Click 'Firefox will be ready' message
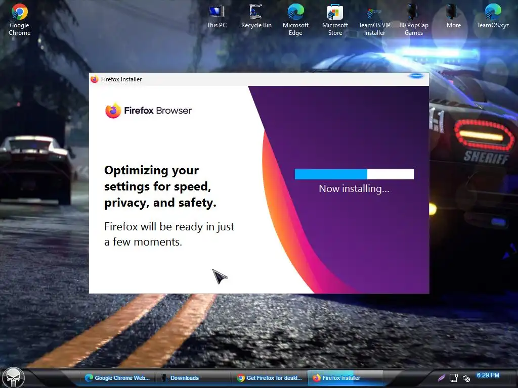 tap(169, 234)
